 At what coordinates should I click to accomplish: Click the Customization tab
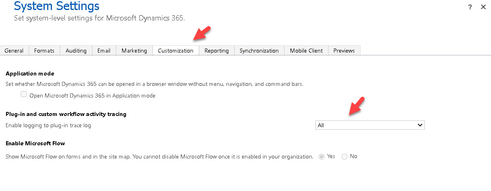pos(176,51)
